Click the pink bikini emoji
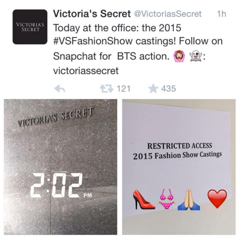Viewport: 246px width, 238px height. (167, 199)
